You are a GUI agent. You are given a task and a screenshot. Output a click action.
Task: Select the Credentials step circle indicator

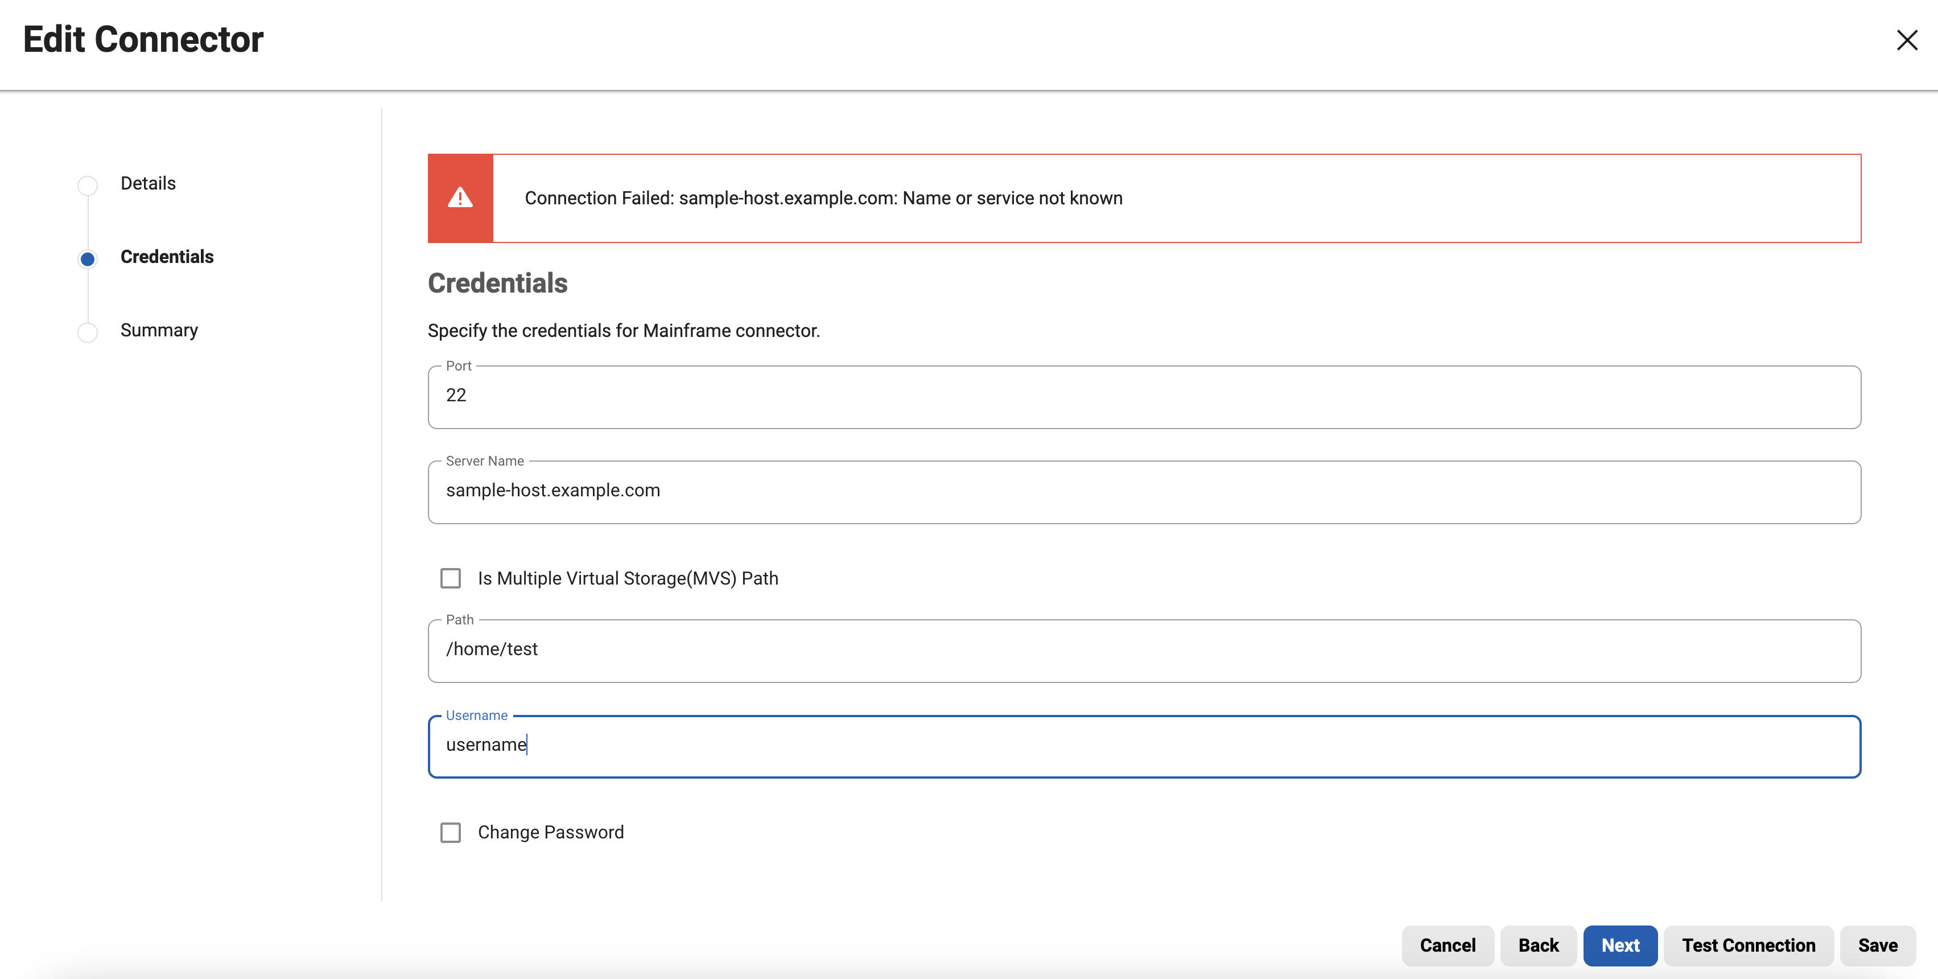[x=87, y=259]
